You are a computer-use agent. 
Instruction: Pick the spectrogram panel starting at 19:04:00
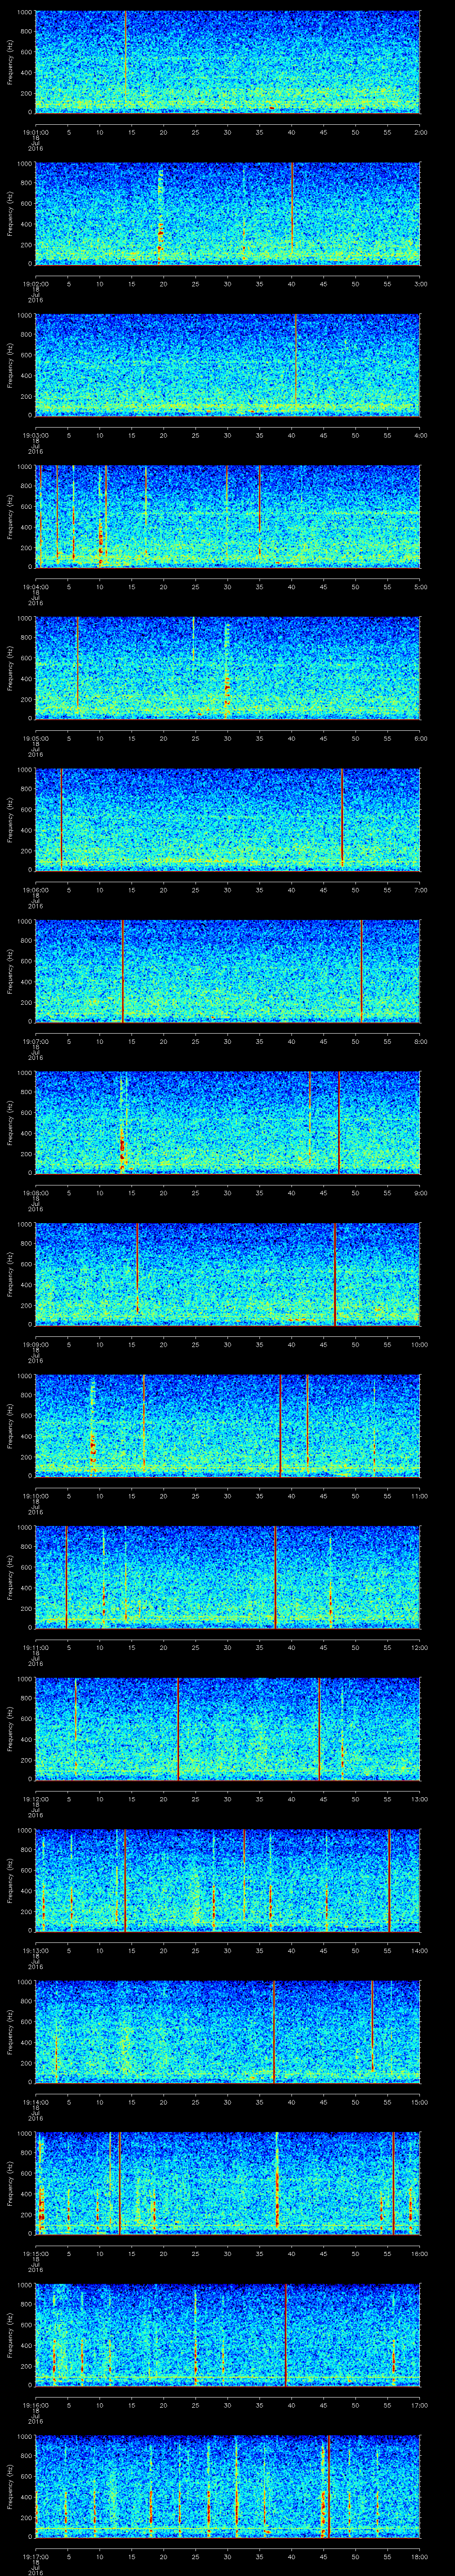point(227,516)
